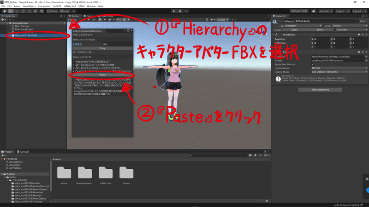The height and width of the screenshot is (207, 369).
Task: Switch to the Asset Store tab
Action: [x=106, y=16]
